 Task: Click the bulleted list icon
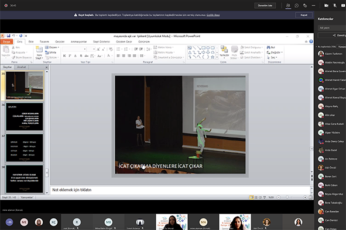119,49
